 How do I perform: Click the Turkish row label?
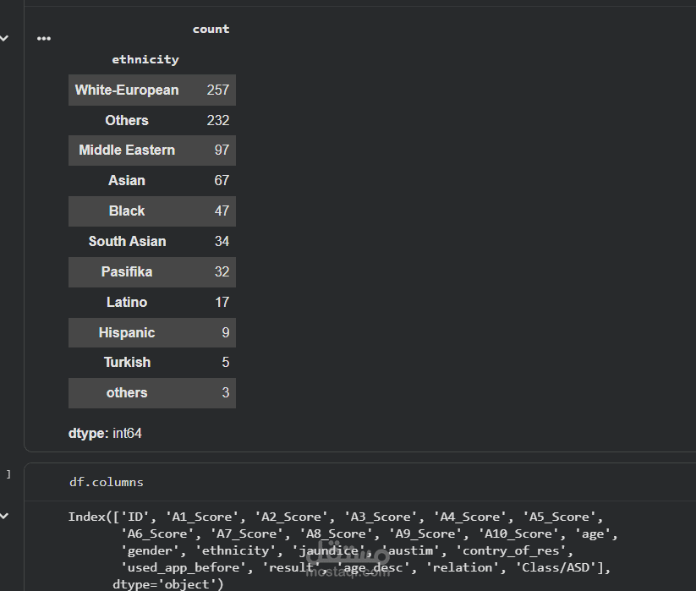pyautogui.click(x=127, y=362)
